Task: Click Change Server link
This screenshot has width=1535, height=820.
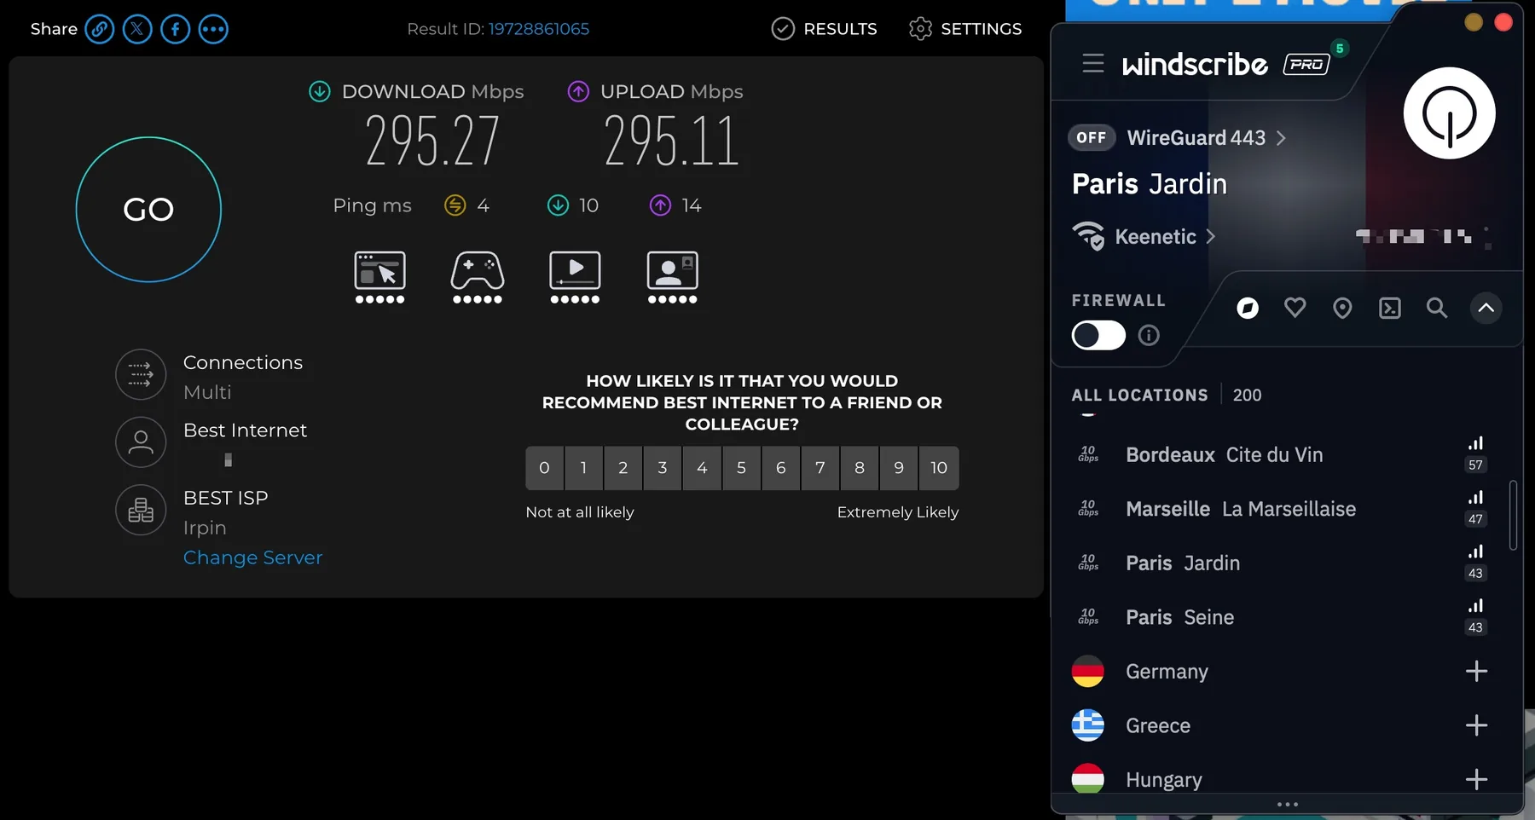Action: coord(253,557)
